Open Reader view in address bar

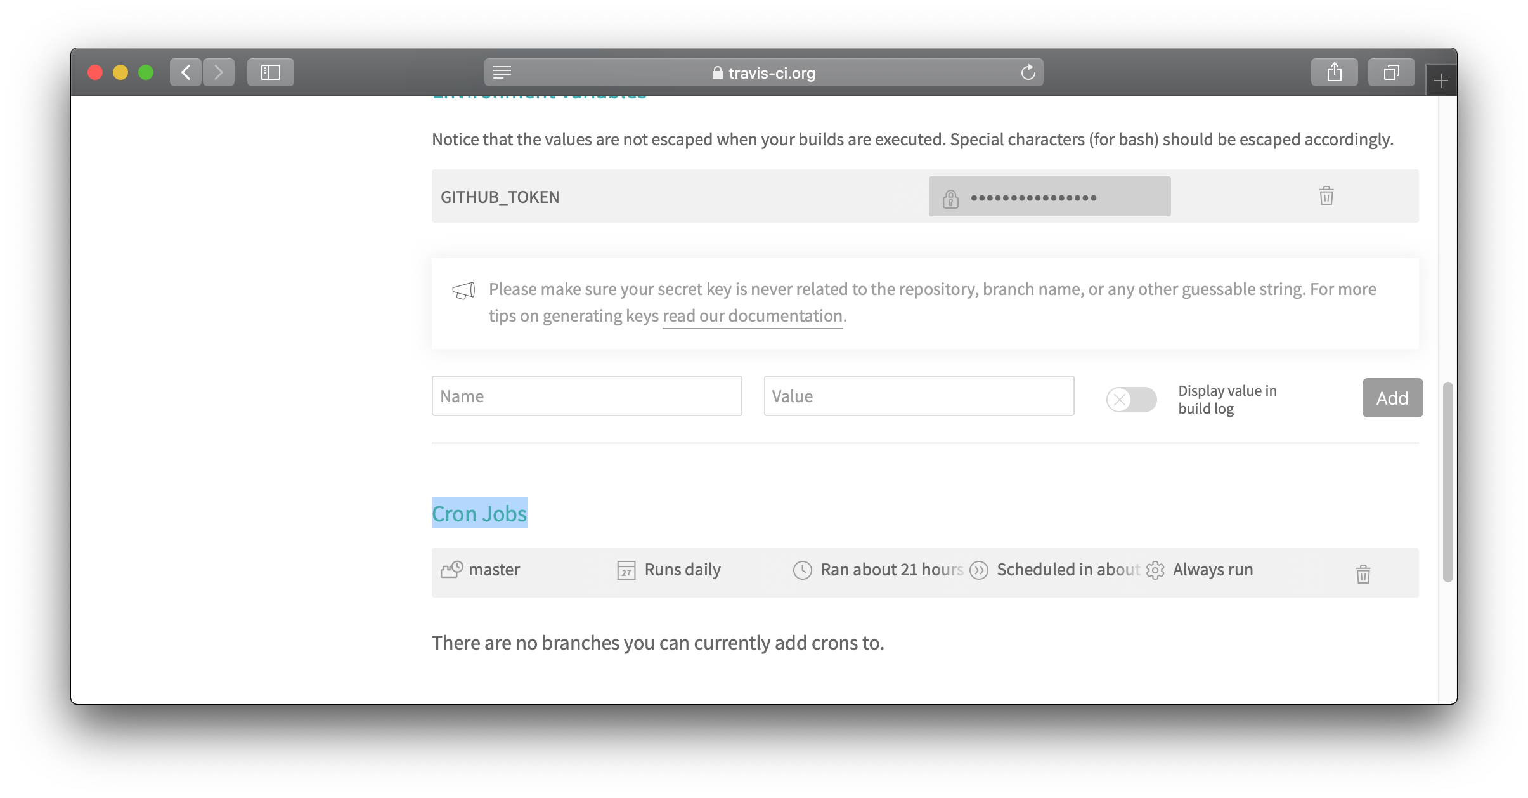(x=502, y=72)
